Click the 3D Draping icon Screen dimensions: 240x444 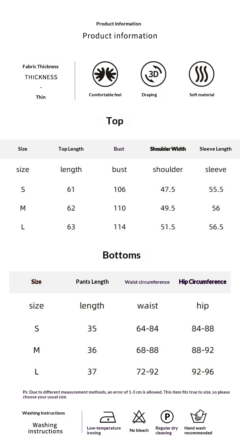point(153,74)
